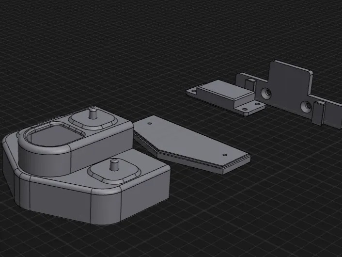342x257 pixels.
Task: Click the countersunk hole below the bracket's tall tab
Action: 307,107
